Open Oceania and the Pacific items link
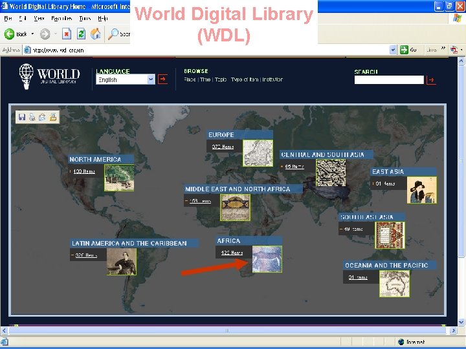 [358, 277]
